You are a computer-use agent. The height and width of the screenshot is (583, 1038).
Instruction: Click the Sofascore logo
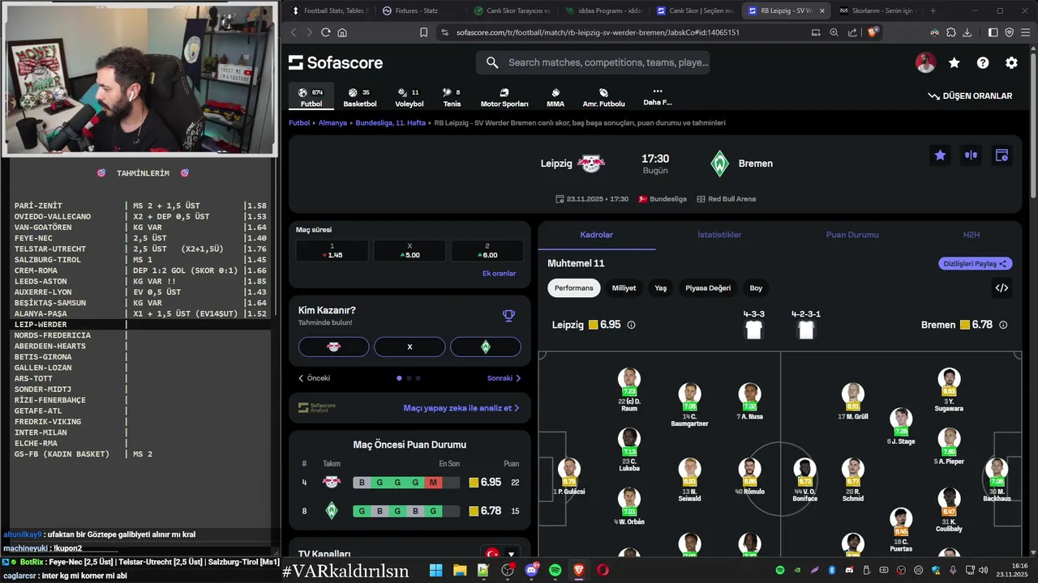coord(336,62)
